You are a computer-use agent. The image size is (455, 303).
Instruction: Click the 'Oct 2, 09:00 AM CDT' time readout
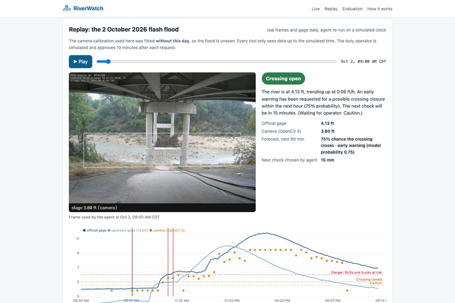[x=364, y=62]
